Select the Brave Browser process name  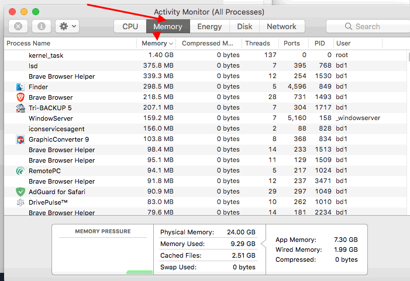click(x=51, y=97)
